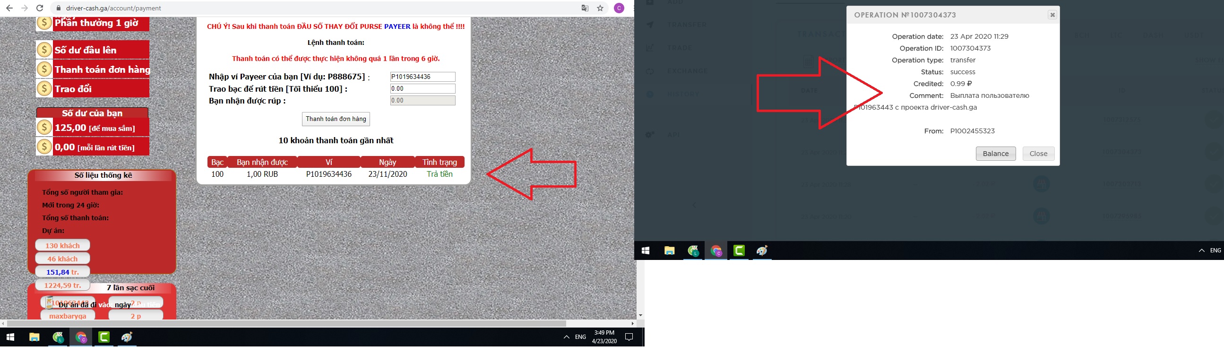1224x363 pixels.
Task: Show hidden tray icons in the taskbar beneath Payeer
Action: [1202, 251]
